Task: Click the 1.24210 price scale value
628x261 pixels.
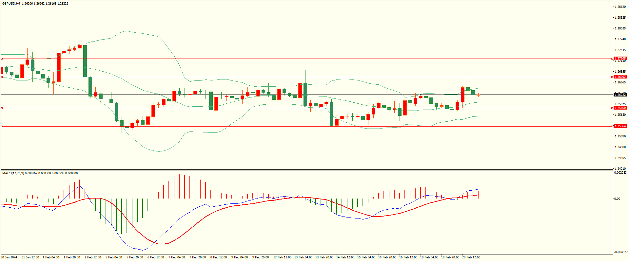Action: (620, 169)
